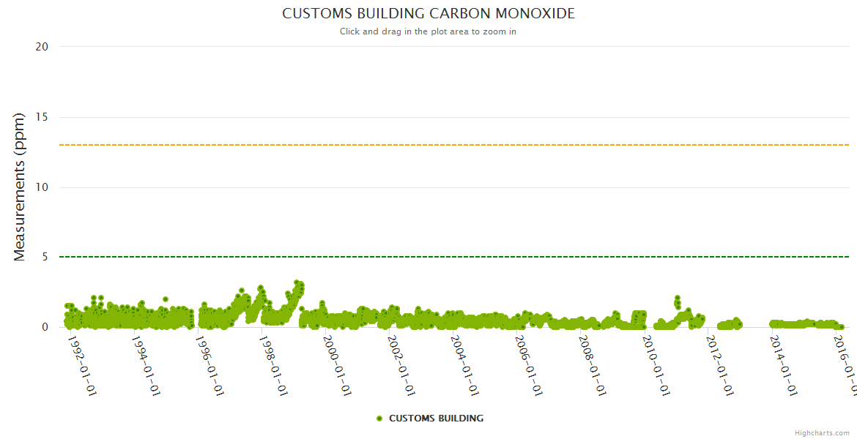The width and height of the screenshot is (857, 439).
Task: Toggle the CUSTOMS BUILDING series legend label
Action: pyautogui.click(x=436, y=419)
